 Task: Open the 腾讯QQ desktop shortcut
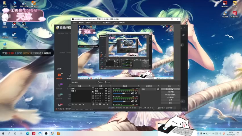[x=14, y=25]
